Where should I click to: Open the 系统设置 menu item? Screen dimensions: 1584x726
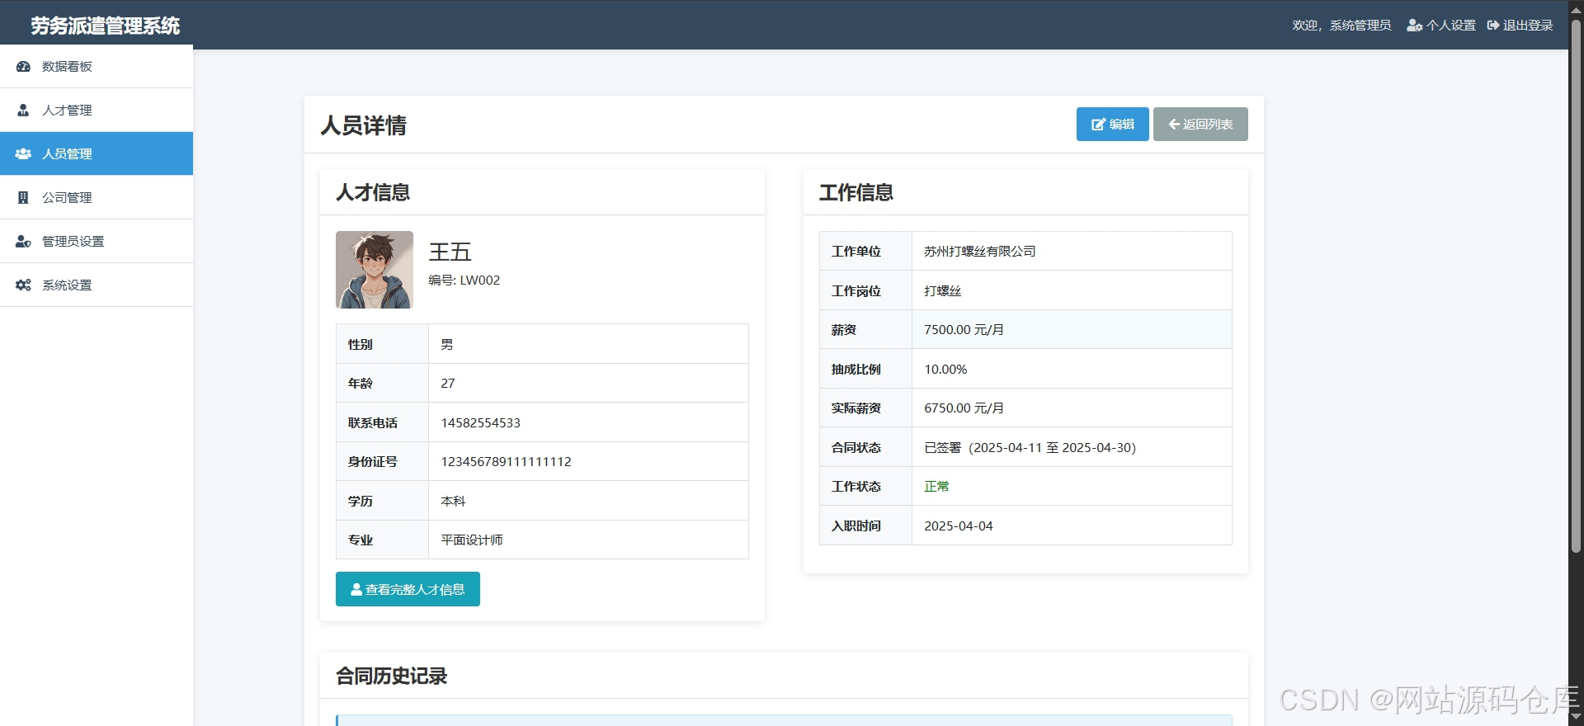[97, 285]
